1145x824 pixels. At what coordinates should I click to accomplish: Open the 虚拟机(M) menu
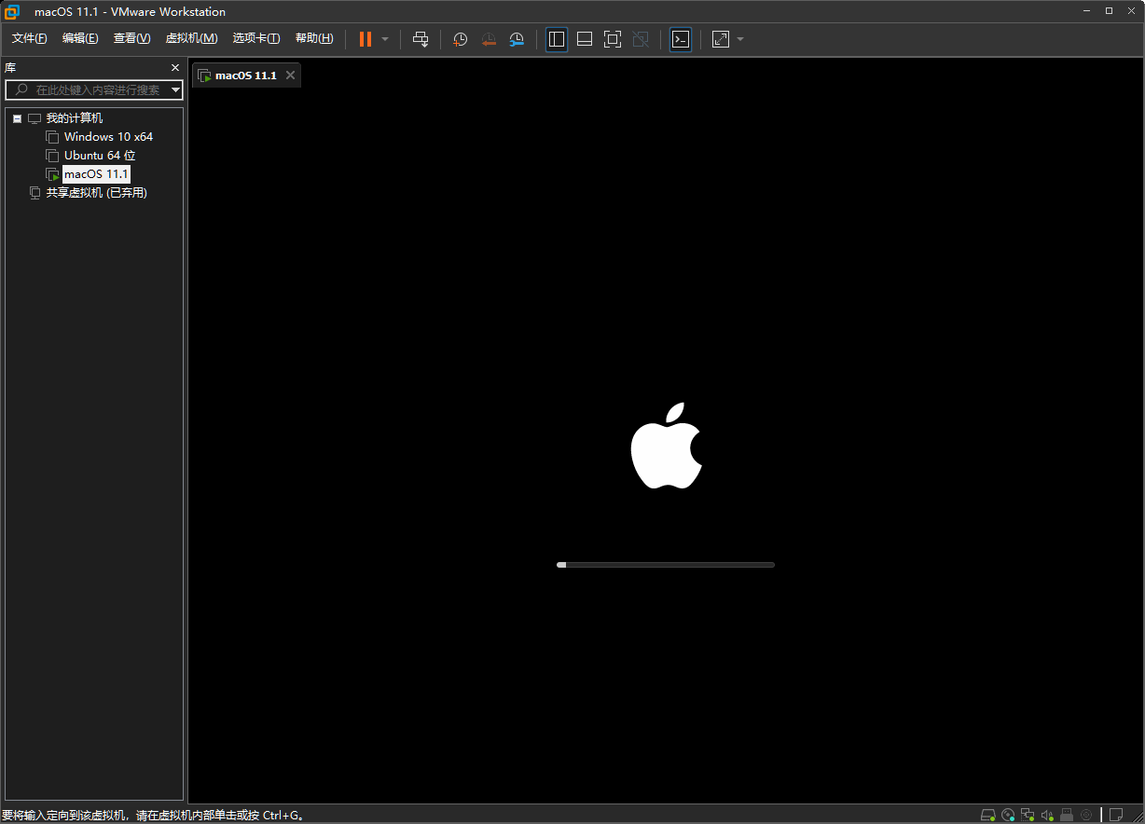pos(191,38)
